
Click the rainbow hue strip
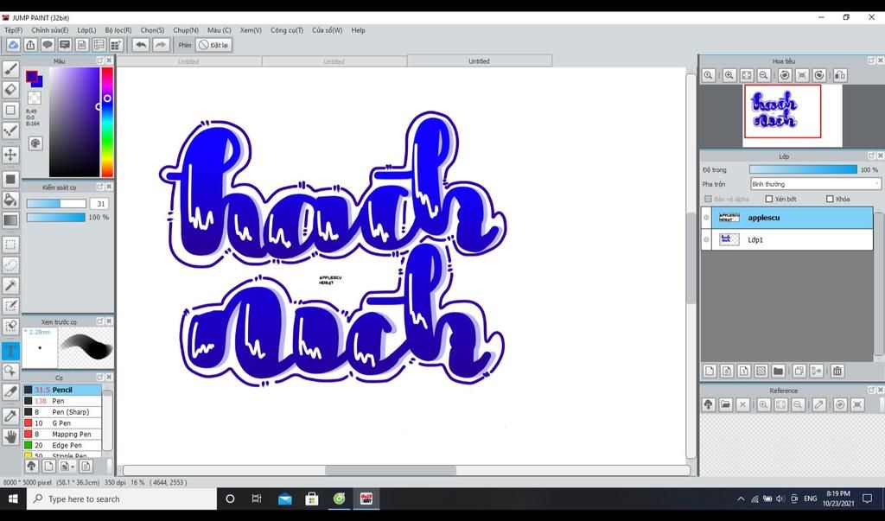(x=107, y=122)
